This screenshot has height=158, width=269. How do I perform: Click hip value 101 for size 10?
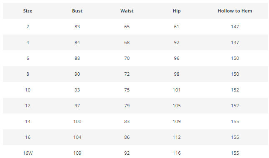pyautogui.click(x=177, y=90)
